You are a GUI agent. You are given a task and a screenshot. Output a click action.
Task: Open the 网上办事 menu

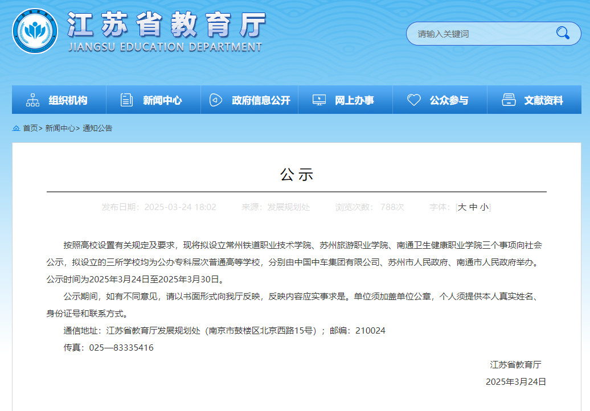click(x=346, y=100)
